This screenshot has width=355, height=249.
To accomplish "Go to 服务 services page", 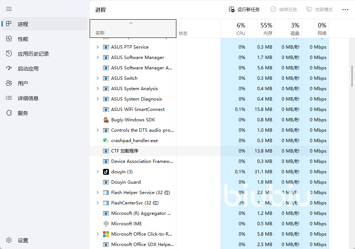I will (23, 113).
